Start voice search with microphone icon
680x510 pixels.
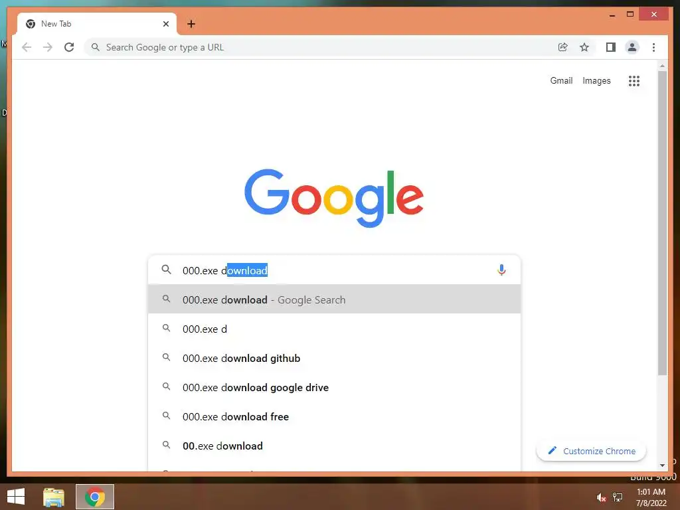[x=501, y=270]
